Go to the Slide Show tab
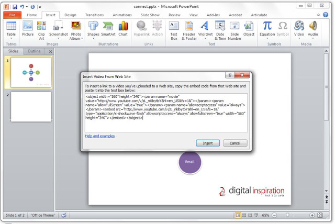Viewport: 335px width, 224px height. [x=150, y=15]
